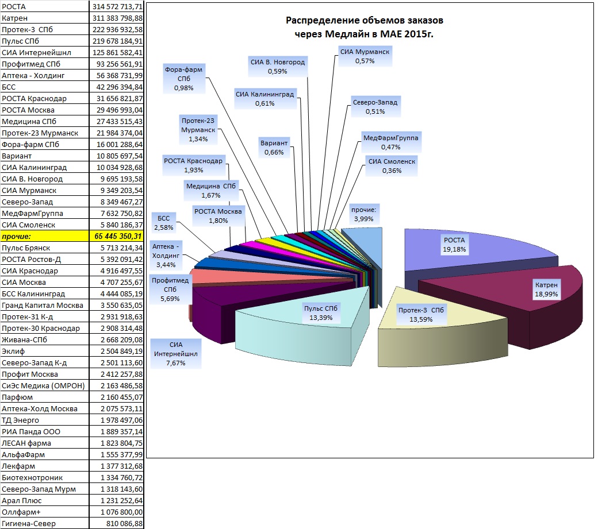598x529 pixels.
Task: Select the МедФармГруппа 0,47% label
Action: [x=391, y=142]
